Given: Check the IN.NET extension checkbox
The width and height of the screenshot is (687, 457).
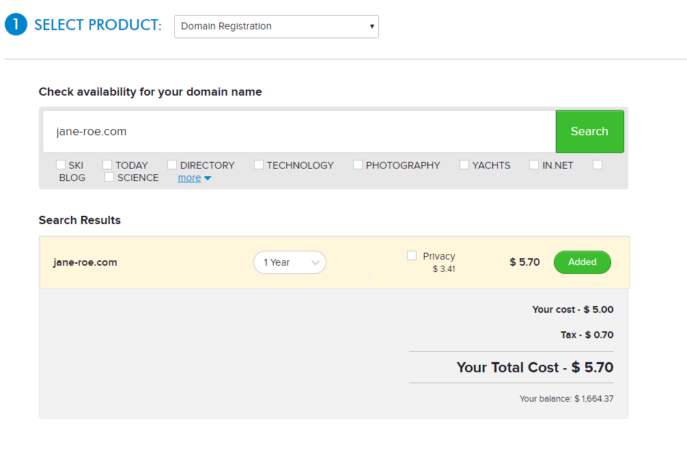Looking at the screenshot, I should point(534,165).
